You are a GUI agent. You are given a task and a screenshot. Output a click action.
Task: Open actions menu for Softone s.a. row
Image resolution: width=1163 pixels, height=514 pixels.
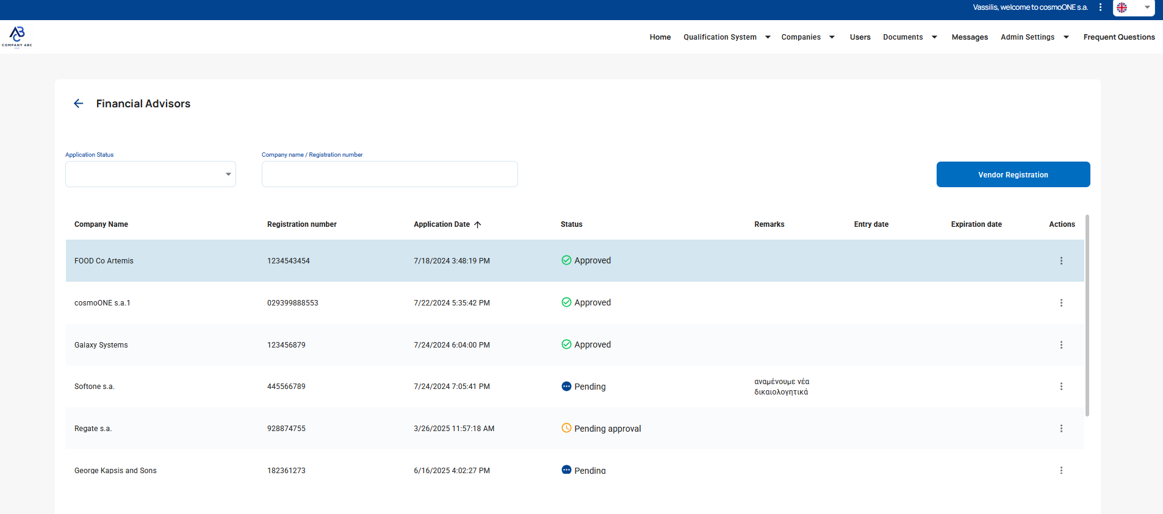[x=1061, y=387]
